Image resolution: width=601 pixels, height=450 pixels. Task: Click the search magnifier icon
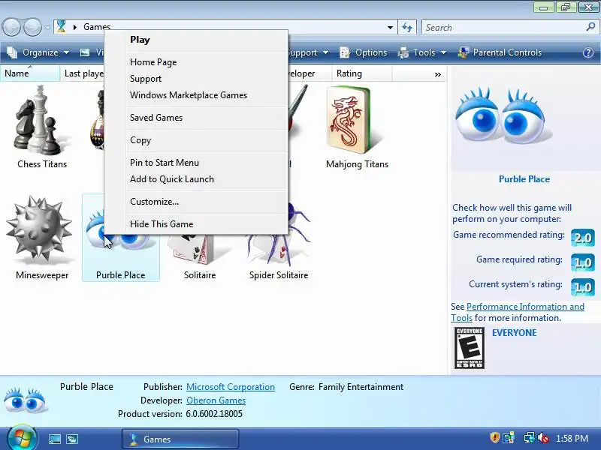click(590, 27)
